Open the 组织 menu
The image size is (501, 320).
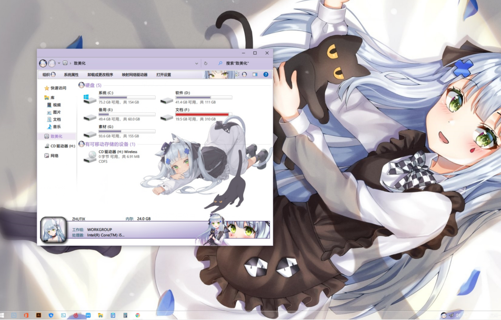click(49, 75)
